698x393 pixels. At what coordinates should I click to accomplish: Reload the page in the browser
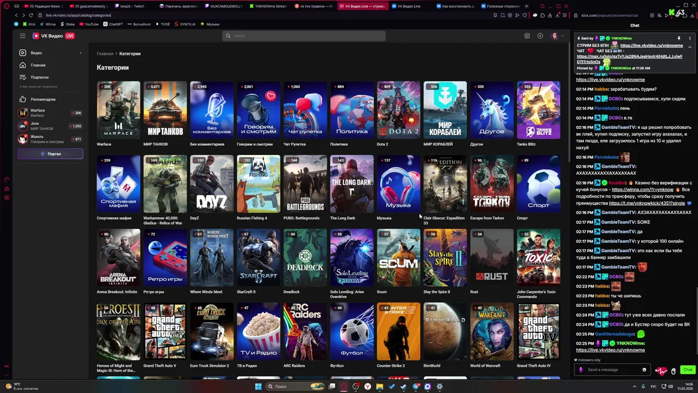(31, 15)
